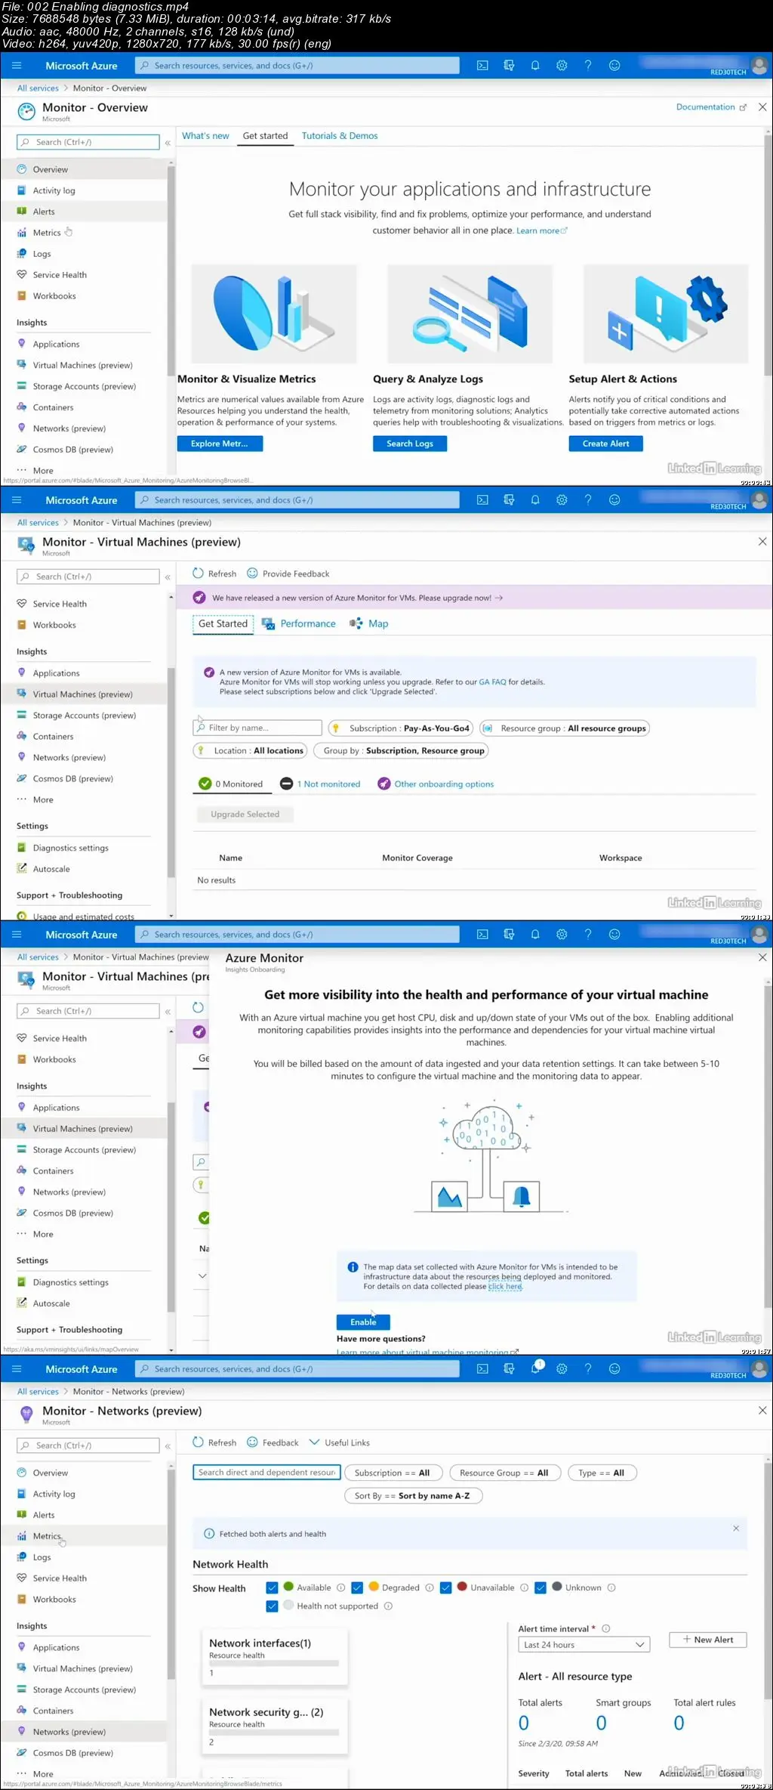Open feedback smiley in Monitor - Overview header
The image size is (773, 1790).
(614, 66)
